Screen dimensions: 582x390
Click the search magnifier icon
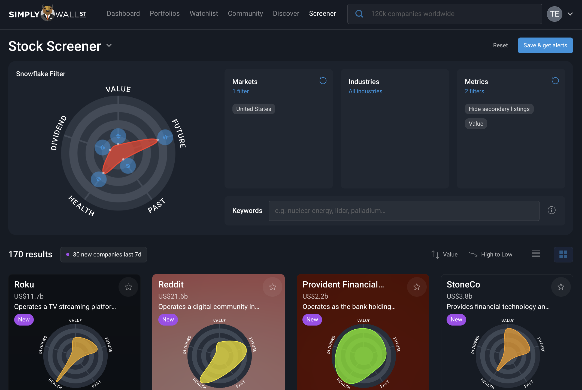pos(359,14)
